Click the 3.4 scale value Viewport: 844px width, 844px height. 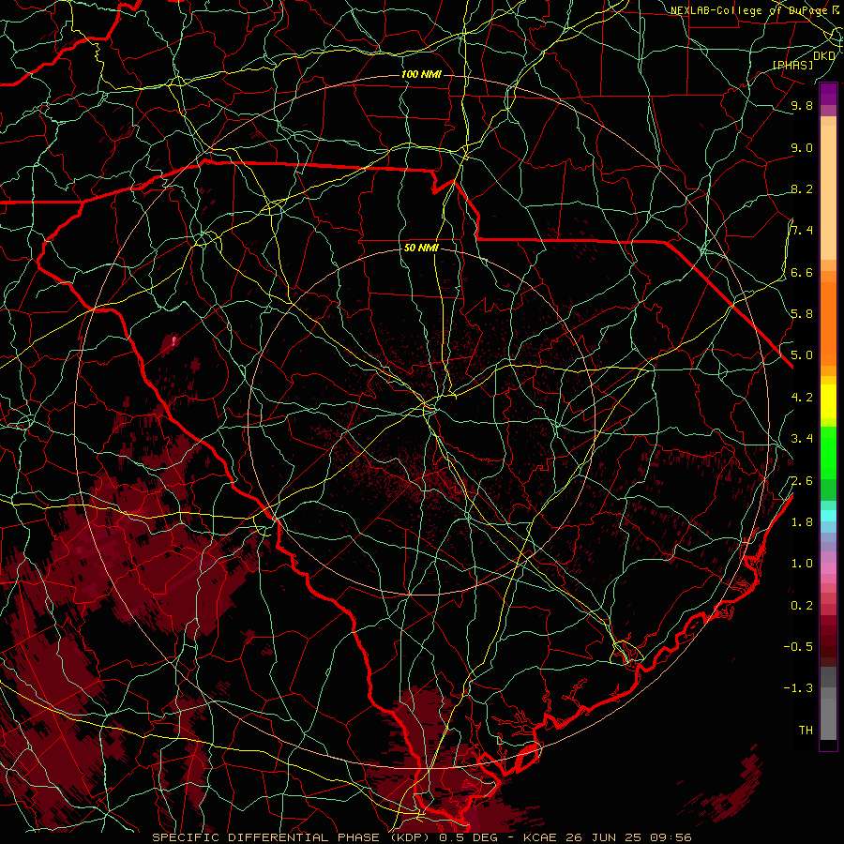click(x=802, y=438)
